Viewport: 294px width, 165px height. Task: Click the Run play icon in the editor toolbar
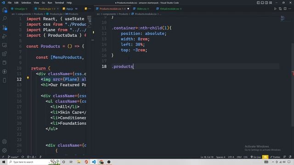pyautogui.click(x=275, y=9)
